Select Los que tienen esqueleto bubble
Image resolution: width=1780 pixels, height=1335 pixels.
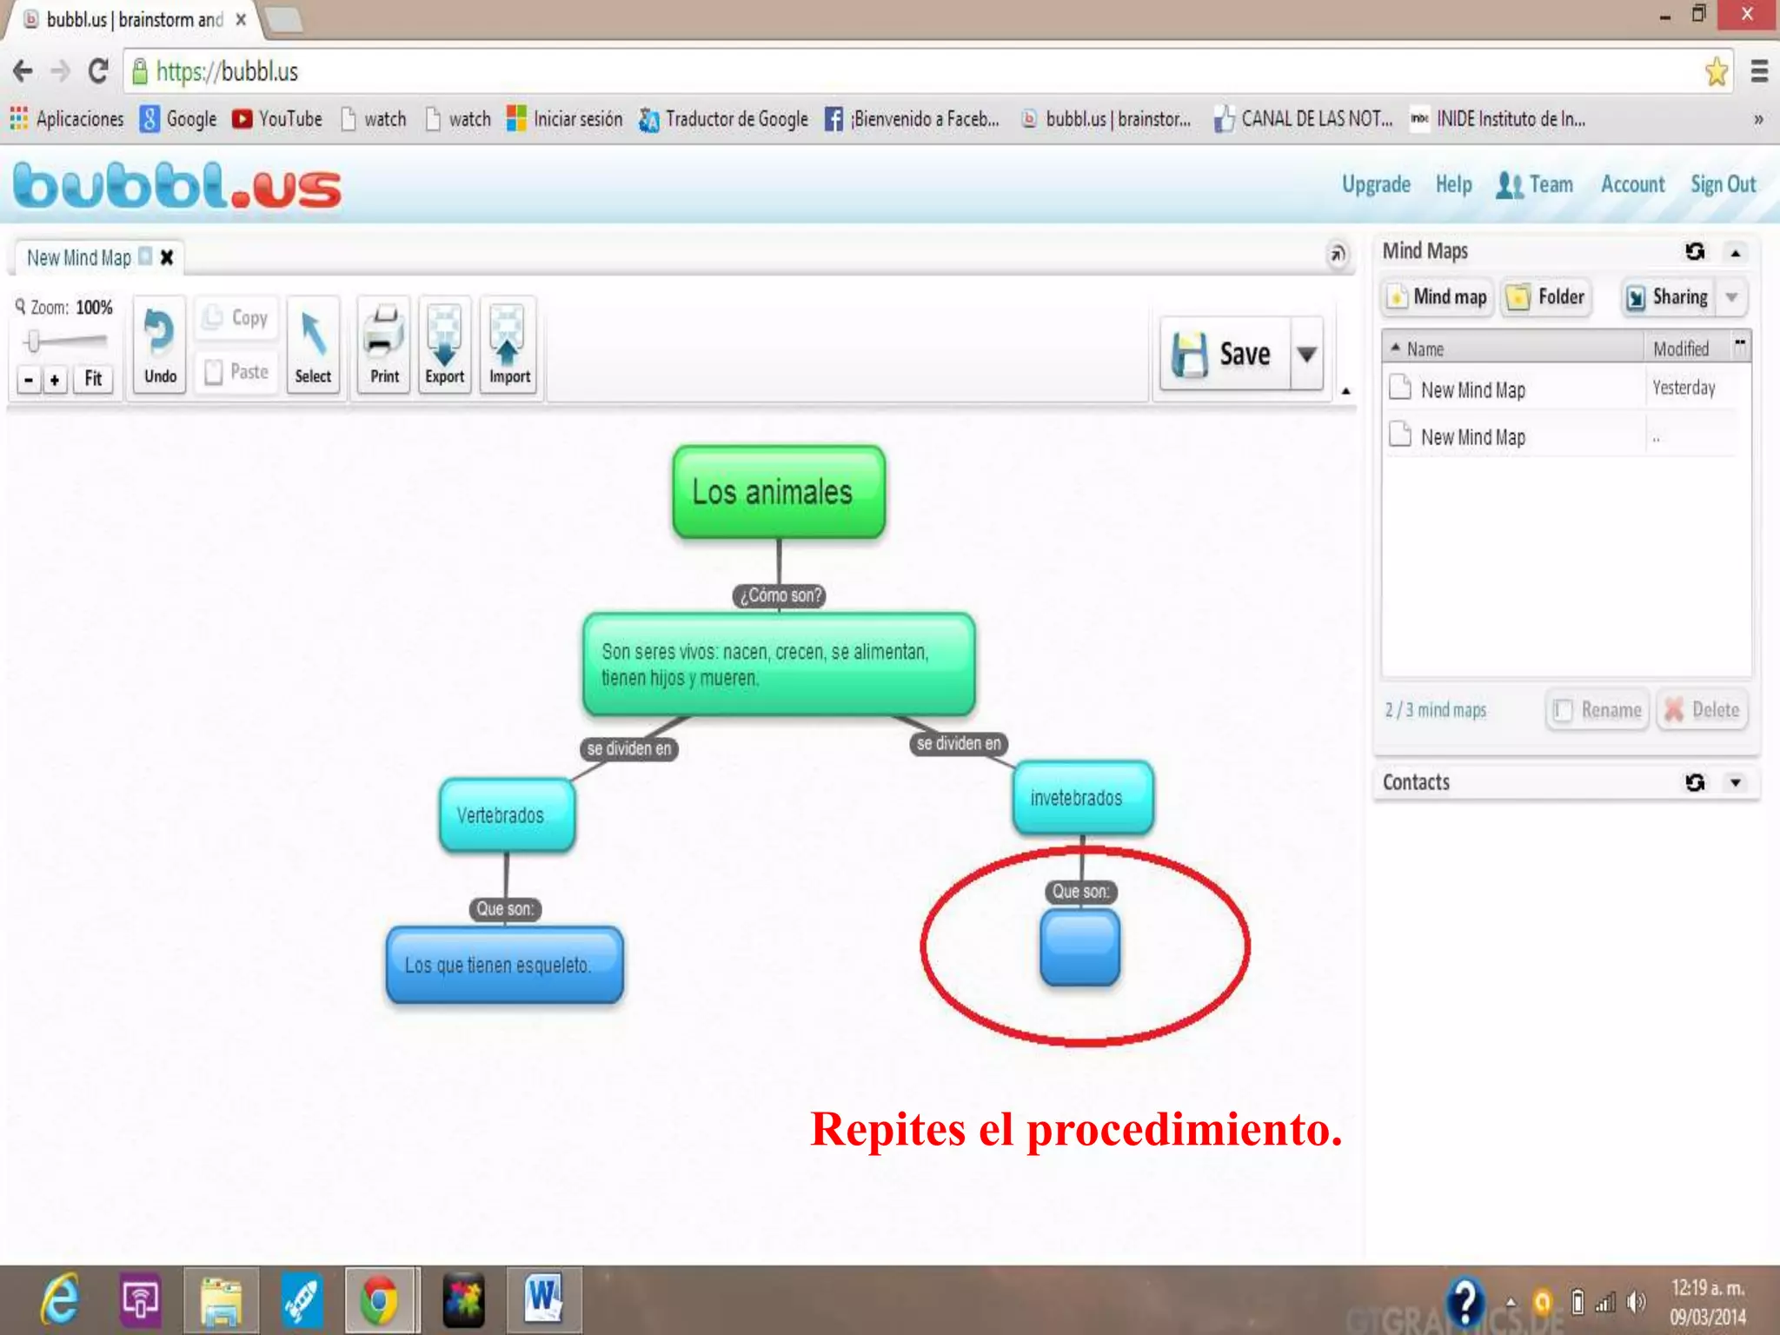(x=505, y=965)
